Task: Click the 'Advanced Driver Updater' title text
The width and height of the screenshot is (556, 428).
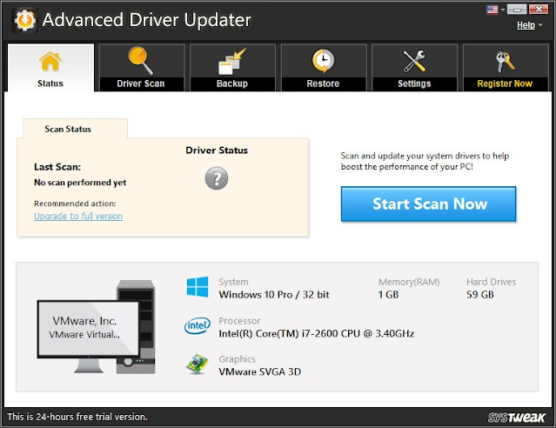Action: [147, 20]
